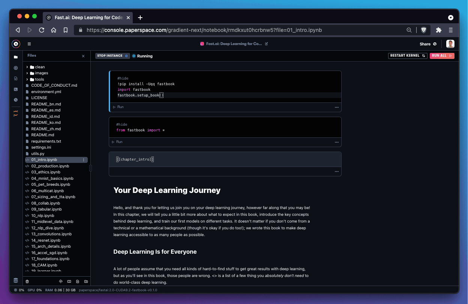Open the Jupyter logo sidebar icon
Image resolution: width=468 pixels, height=304 pixels.
tap(16, 113)
